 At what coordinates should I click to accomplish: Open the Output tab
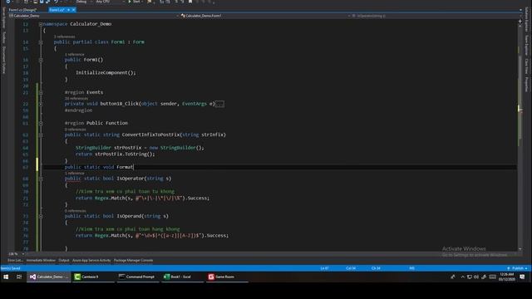click(x=64, y=260)
